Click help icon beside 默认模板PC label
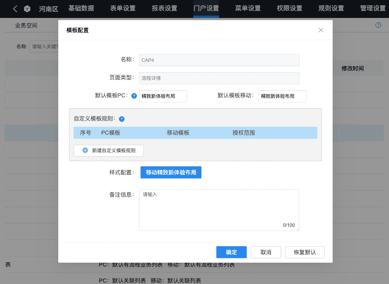The height and width of the screenshot is (284, 389). (x=134, y=96)
